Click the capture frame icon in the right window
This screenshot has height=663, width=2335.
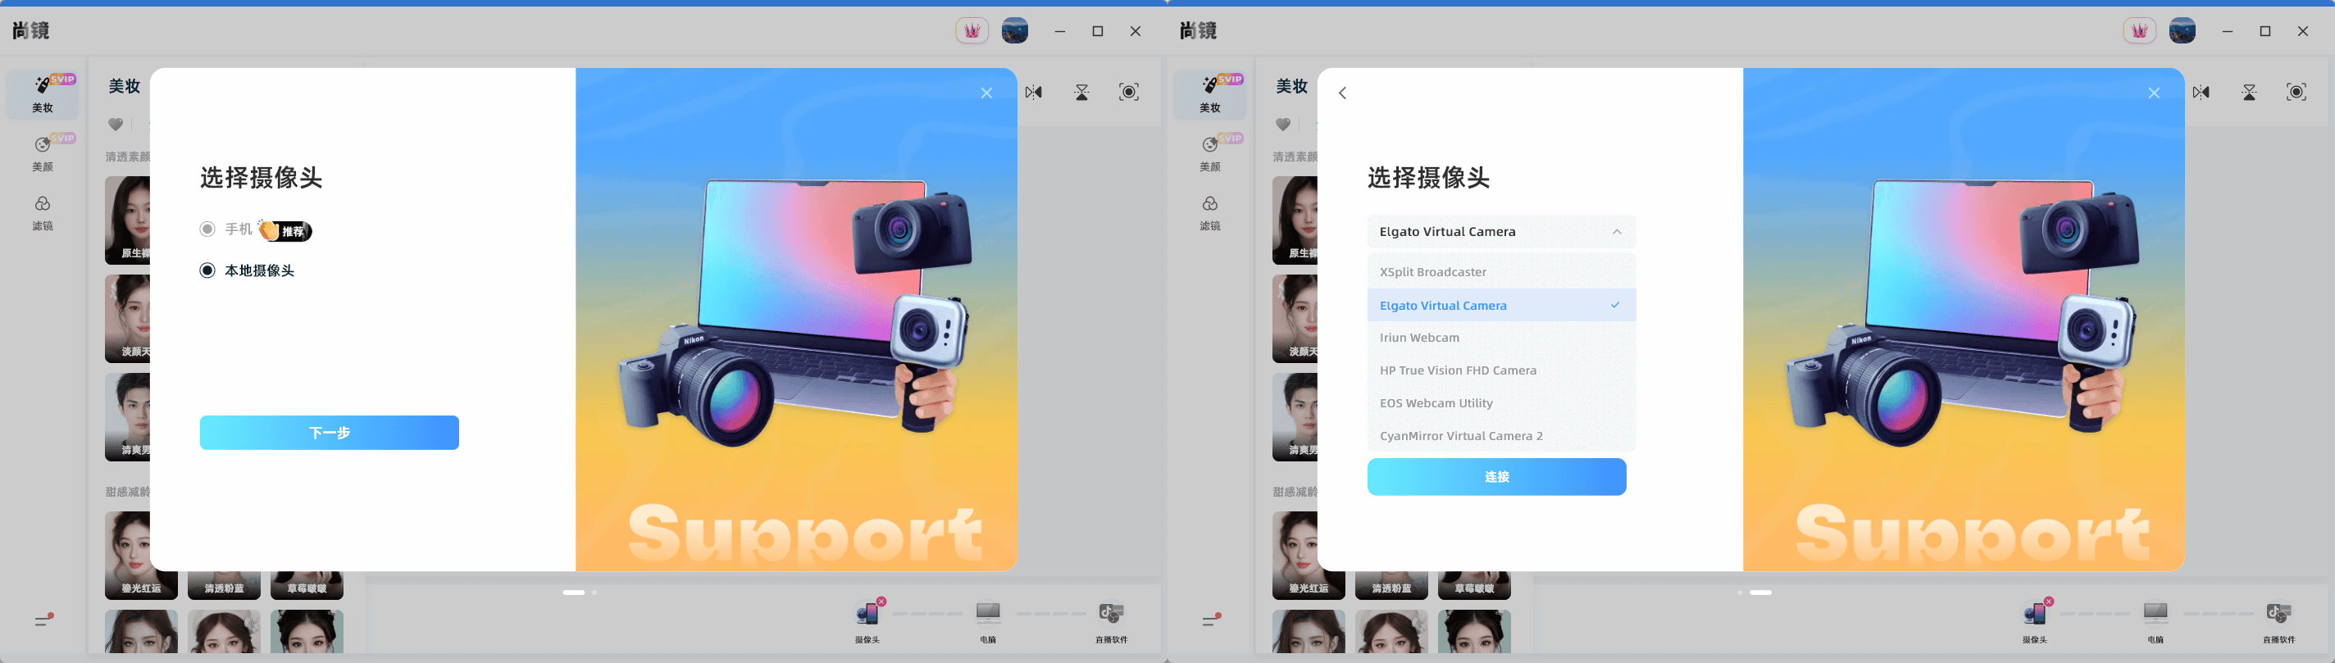(2296, 93)
